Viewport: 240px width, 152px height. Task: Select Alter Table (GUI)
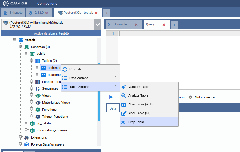click(149, 105)
